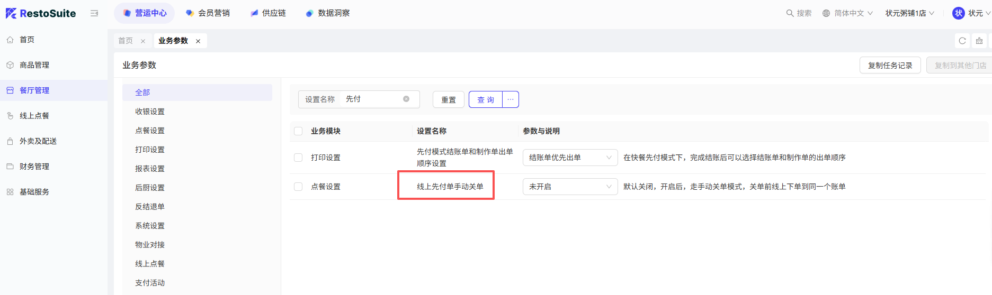Click the 复制任务记录 button
Viewport: 992px width, 295px height.
click(890, 66)
